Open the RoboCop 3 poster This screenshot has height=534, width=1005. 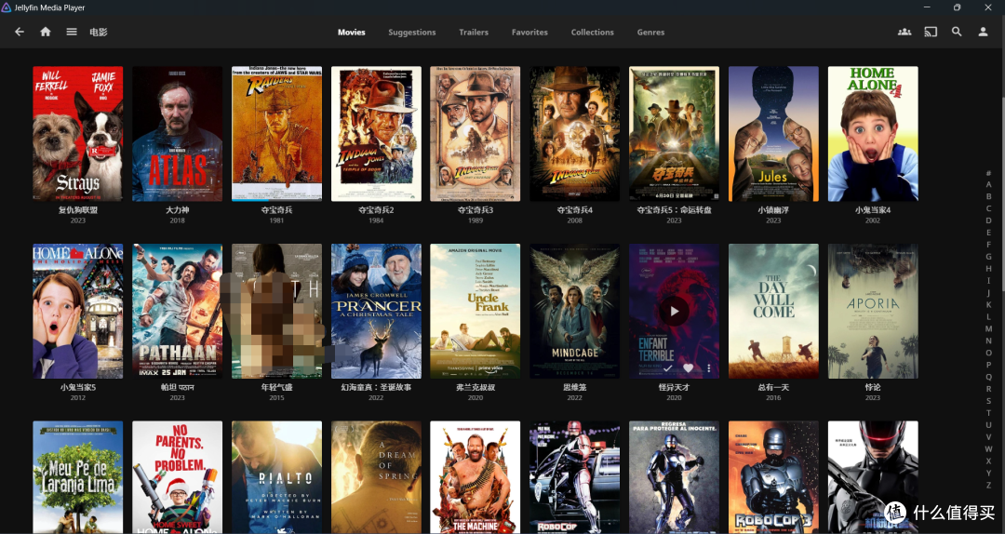773,477
